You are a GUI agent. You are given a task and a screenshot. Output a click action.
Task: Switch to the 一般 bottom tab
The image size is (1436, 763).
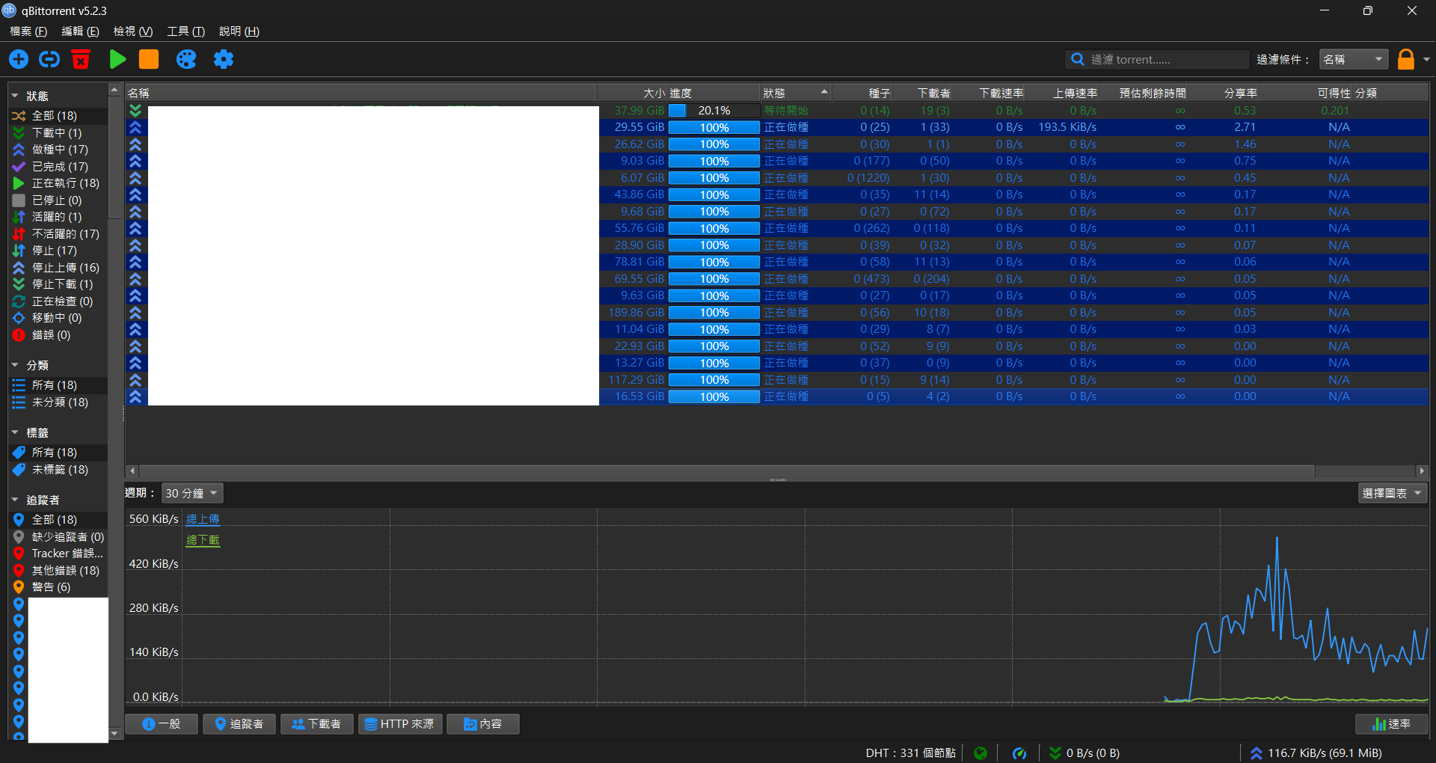pyautogui.click(x=162, y=724)
